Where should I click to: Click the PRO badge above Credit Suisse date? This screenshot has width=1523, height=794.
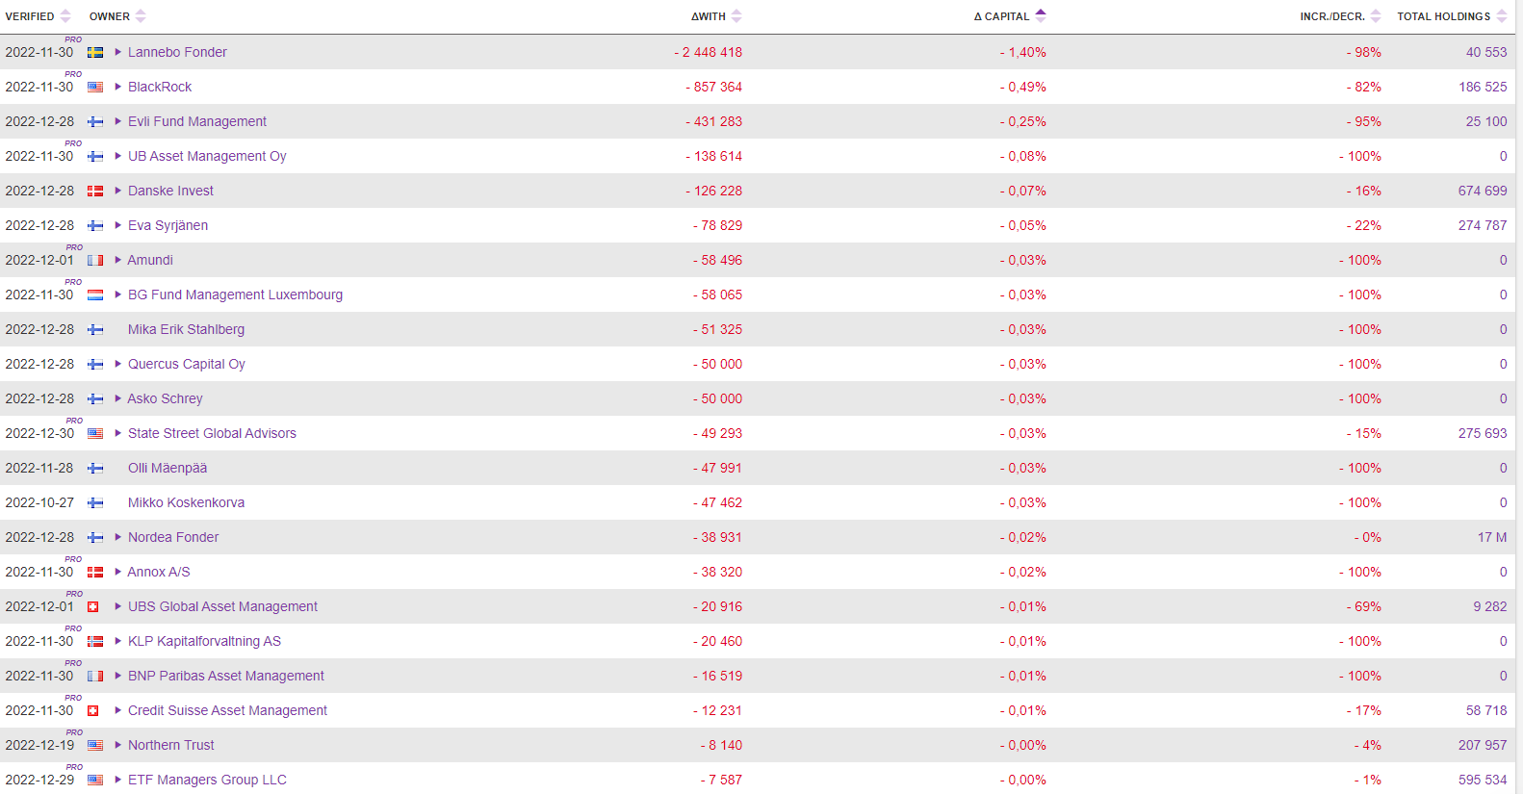point(73,698)
